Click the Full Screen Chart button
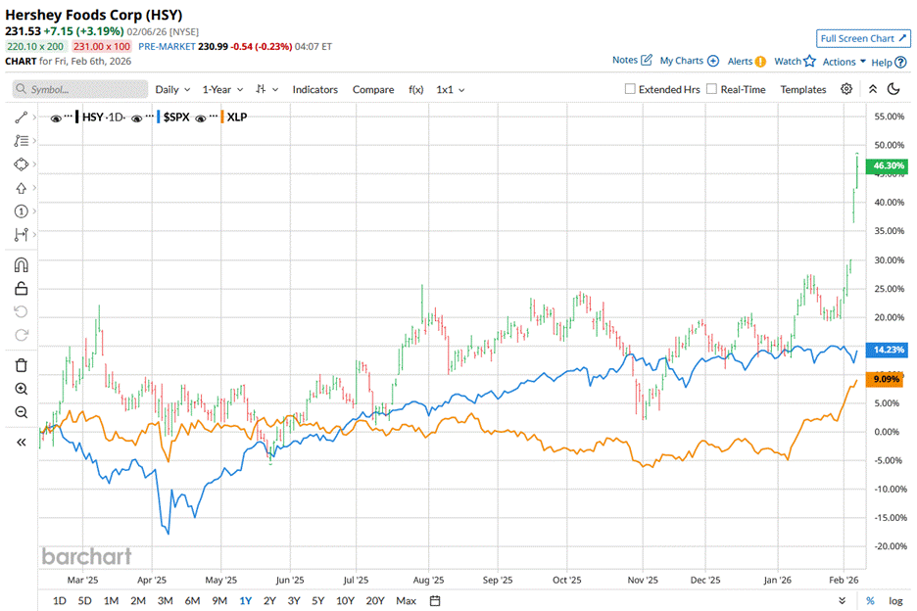The height and width of the screenshot is (611, 917). pos(861,38)
